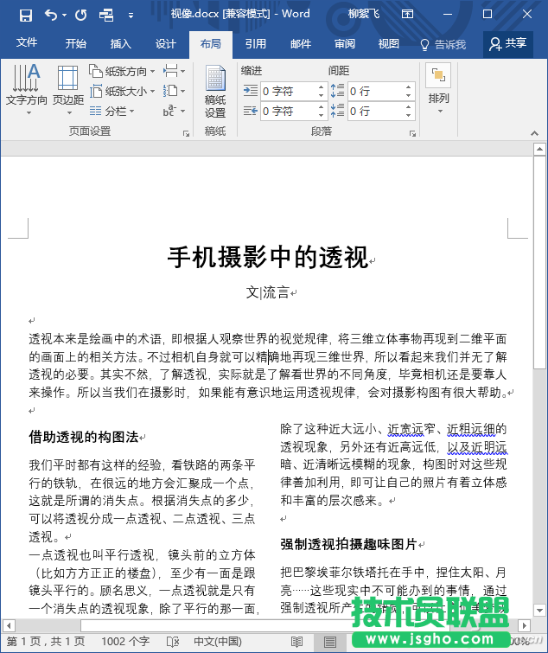Click the title 手机摄影中的透视
This screenshot has width=548, height=653.
268,257
